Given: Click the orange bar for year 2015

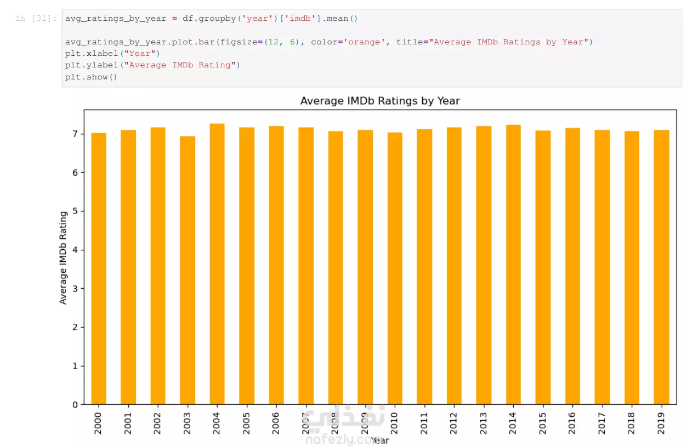Looking at the screenshot, I should pos(543,267).
